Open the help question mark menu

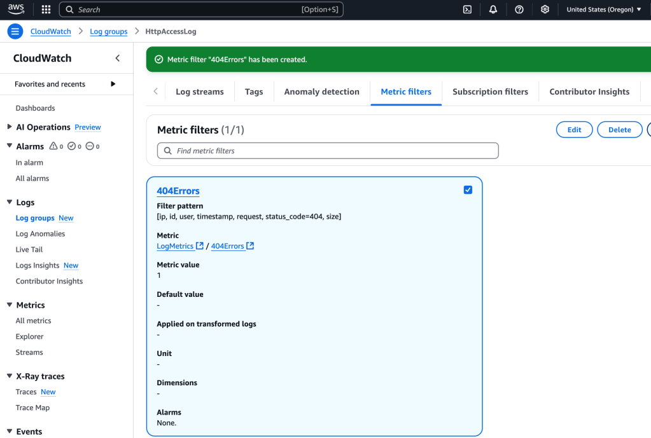point(519,10)
